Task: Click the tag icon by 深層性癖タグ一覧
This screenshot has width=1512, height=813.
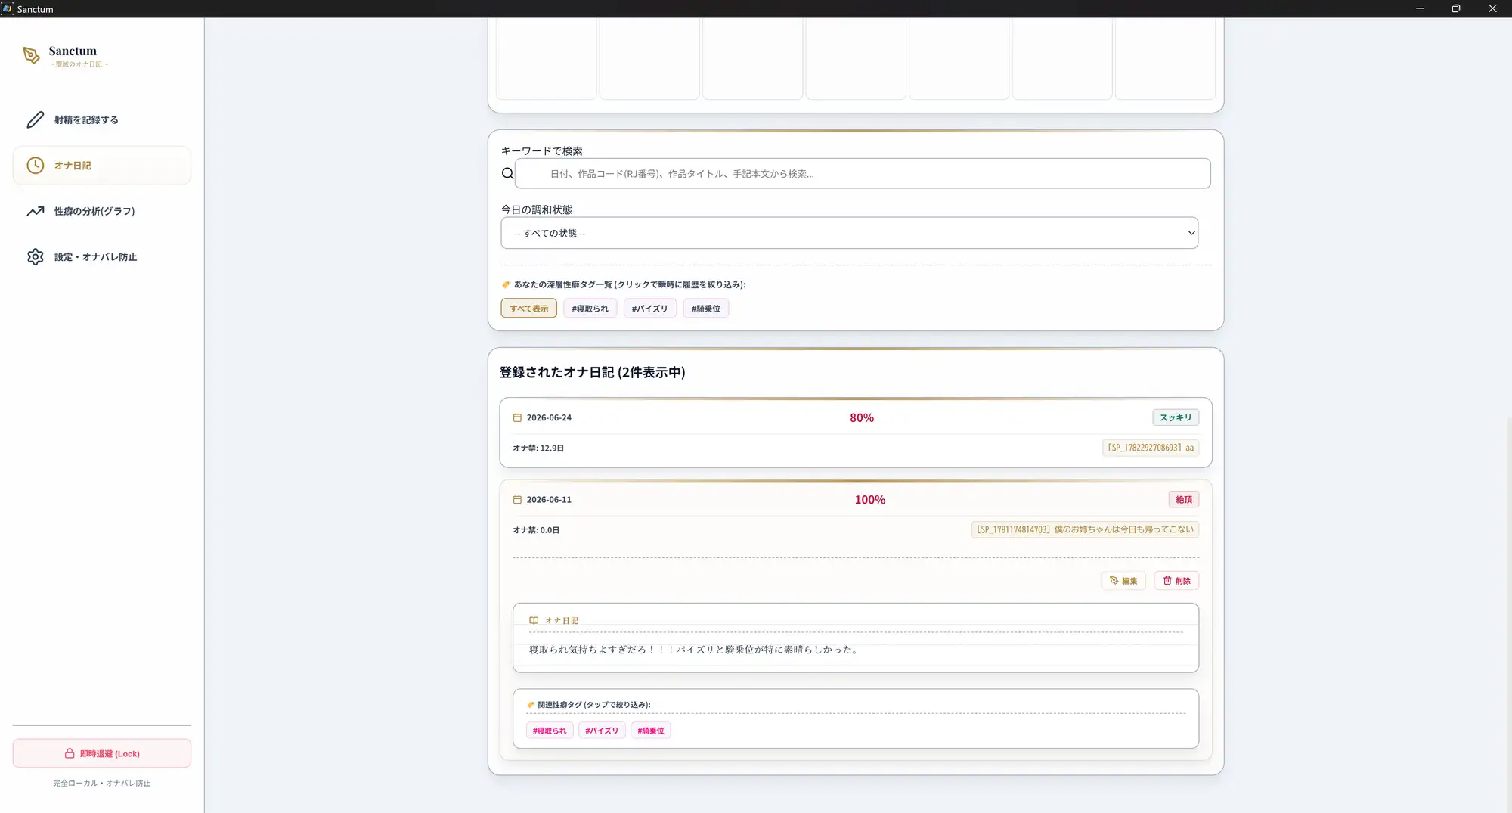Action: click(x=506, y=284)
